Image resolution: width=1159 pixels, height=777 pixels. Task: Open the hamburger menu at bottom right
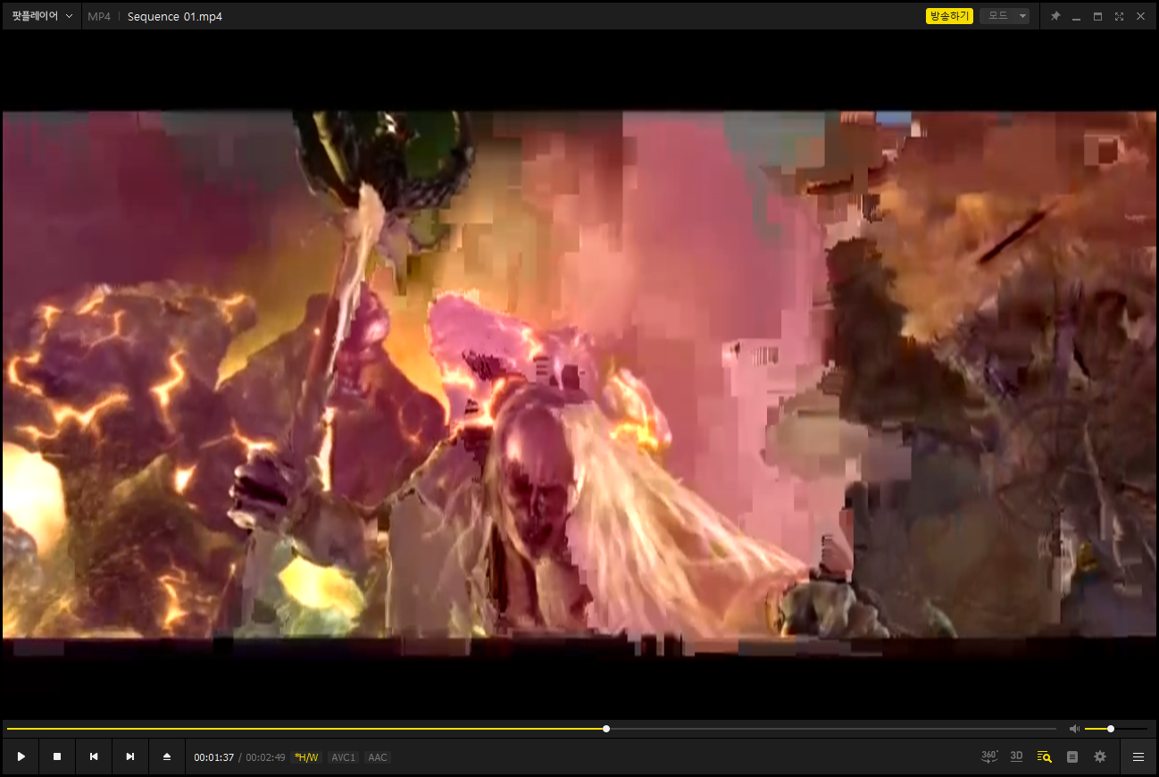pyautogui.click(x=1138, y=756)
